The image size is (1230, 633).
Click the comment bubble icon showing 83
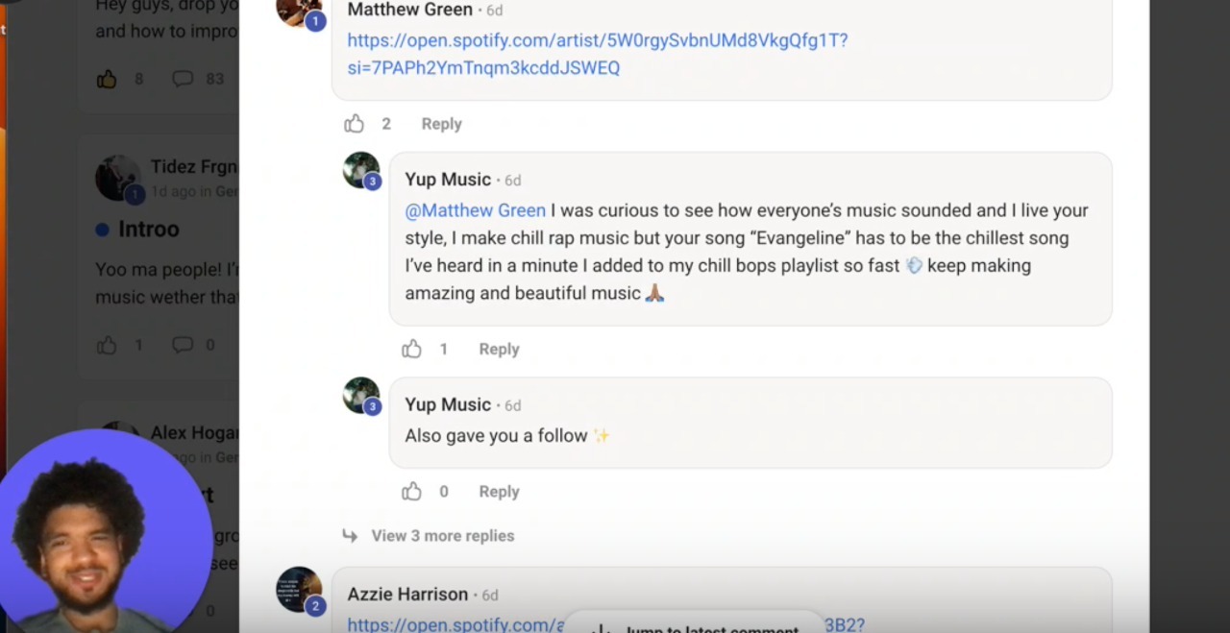coord(183,79)
